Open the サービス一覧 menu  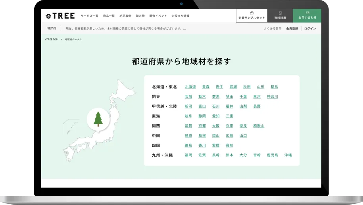click(89, 16)
